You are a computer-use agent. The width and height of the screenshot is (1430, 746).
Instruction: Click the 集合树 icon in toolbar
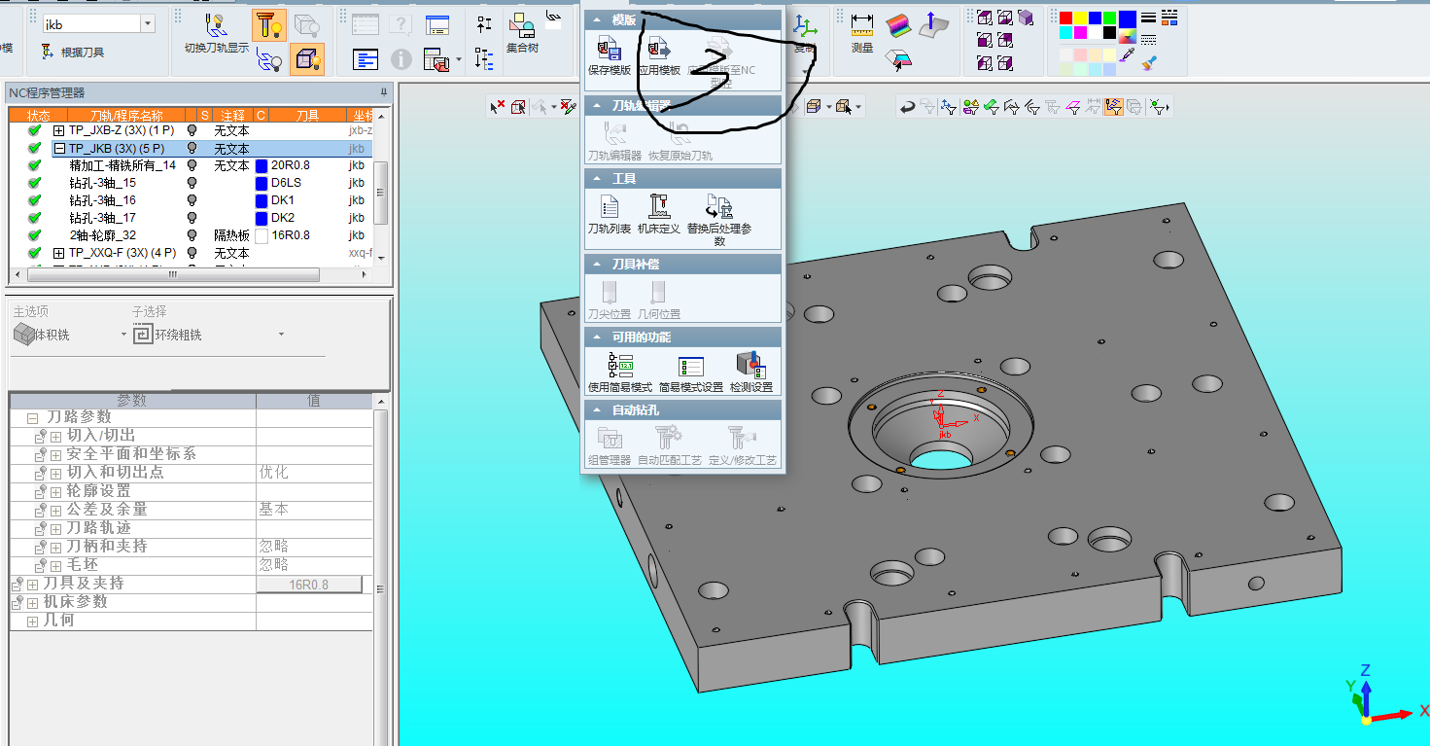(522, 25)
